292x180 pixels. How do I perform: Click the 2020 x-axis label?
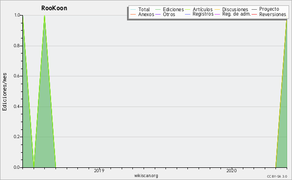coord(232,170)
